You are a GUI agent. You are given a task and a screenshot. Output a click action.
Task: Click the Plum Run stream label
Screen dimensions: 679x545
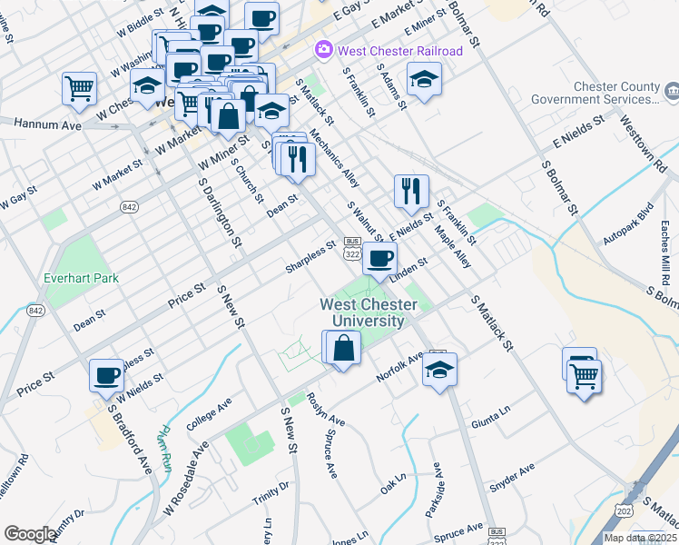click(x=164, y=449)
